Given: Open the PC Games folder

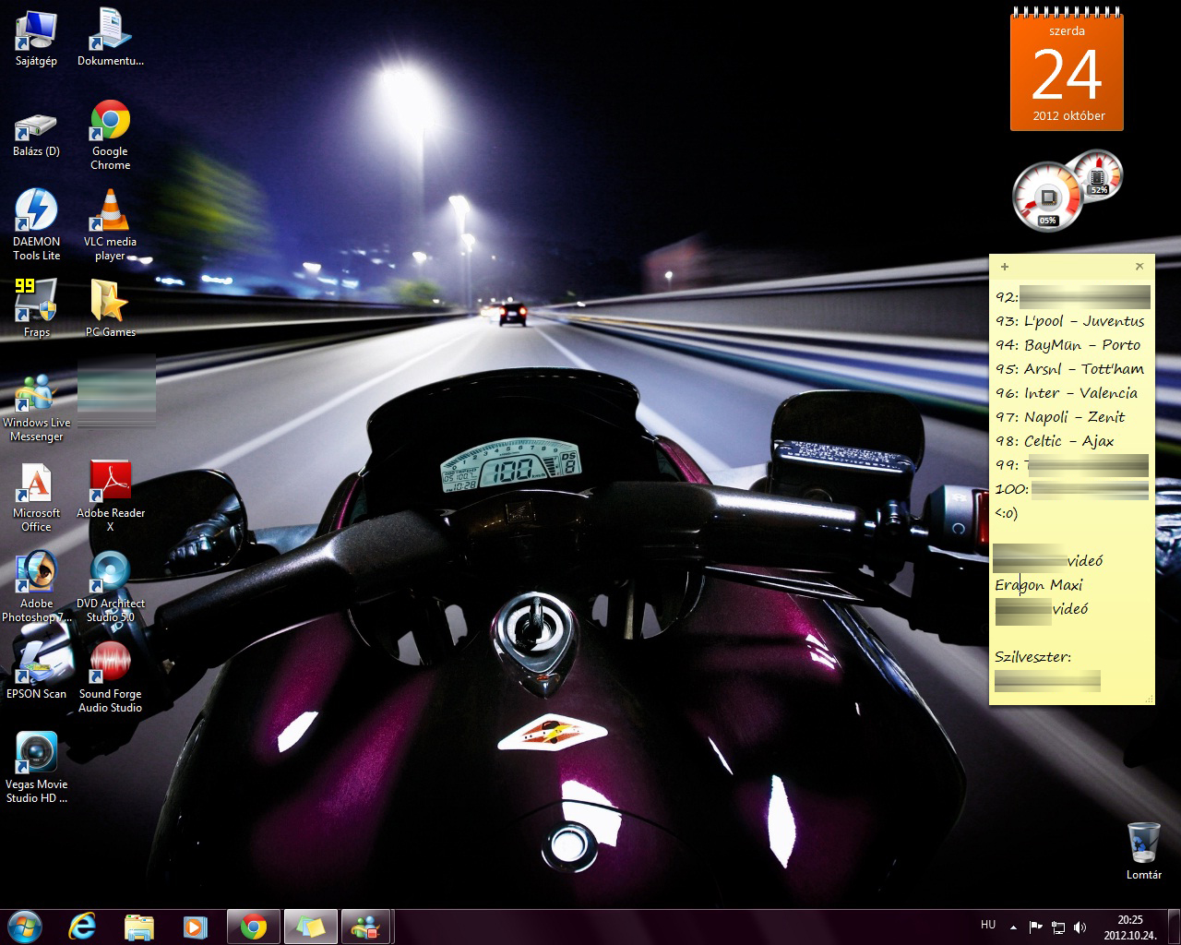Looking at the screenshot, I should click(x=110, y=308).
